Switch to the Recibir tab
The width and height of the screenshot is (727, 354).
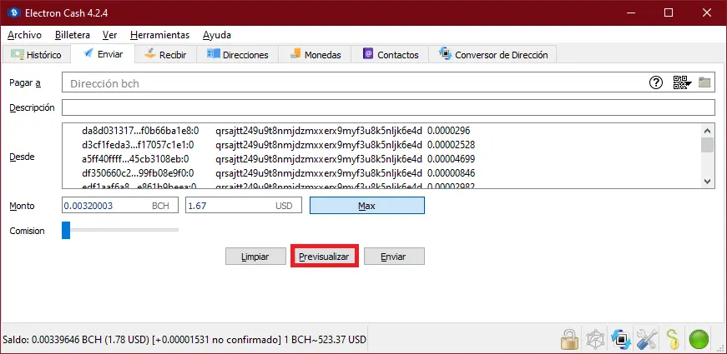(165, 55)
